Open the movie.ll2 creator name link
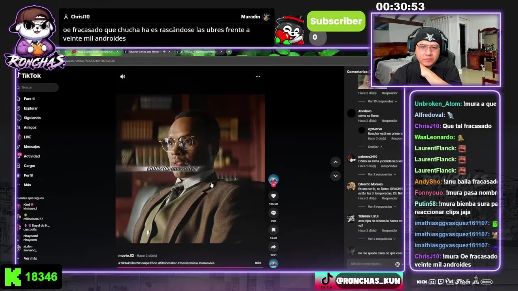The image size is (518, 291). 126,255
